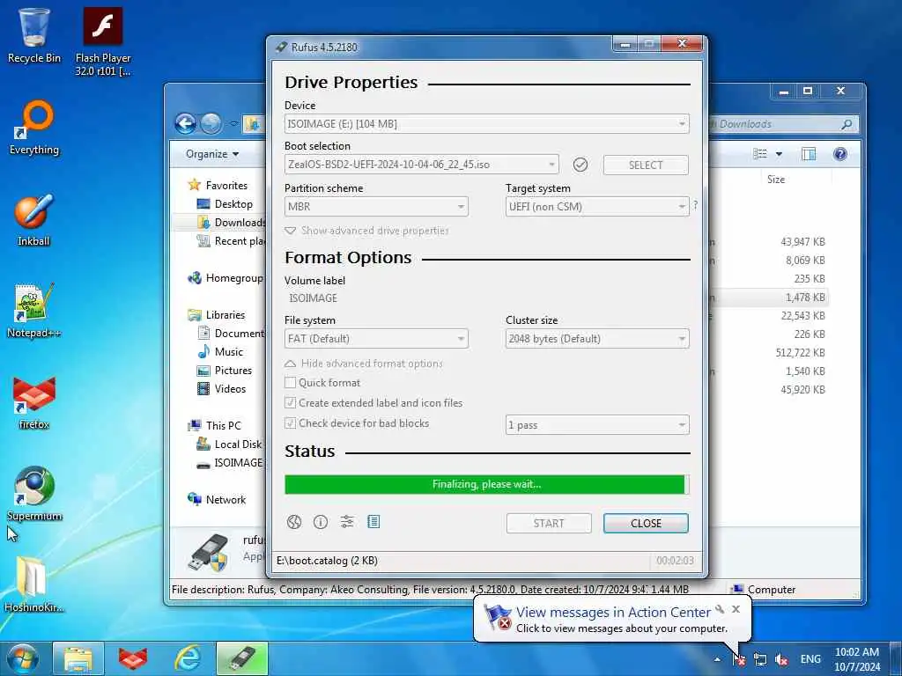The image size is (902, 676).
Task: Select Videos library in Explorer sidebar
Action: coord(221,389)
